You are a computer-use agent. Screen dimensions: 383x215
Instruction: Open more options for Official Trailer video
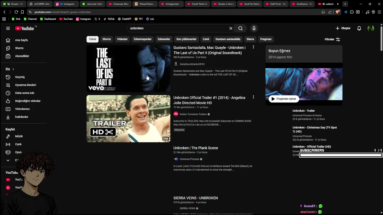[253, 97]
